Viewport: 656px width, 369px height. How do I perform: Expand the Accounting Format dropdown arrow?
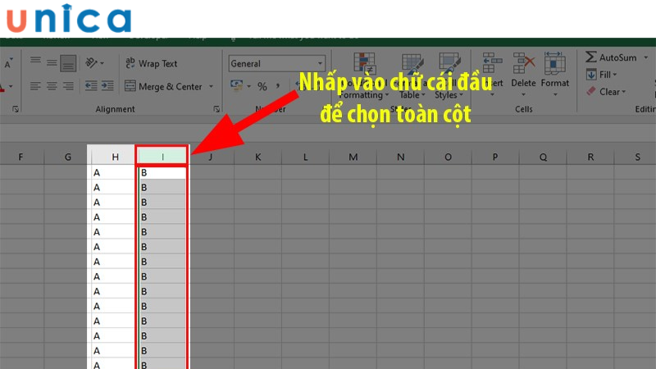pyautogui.click(x=249, y=87)
